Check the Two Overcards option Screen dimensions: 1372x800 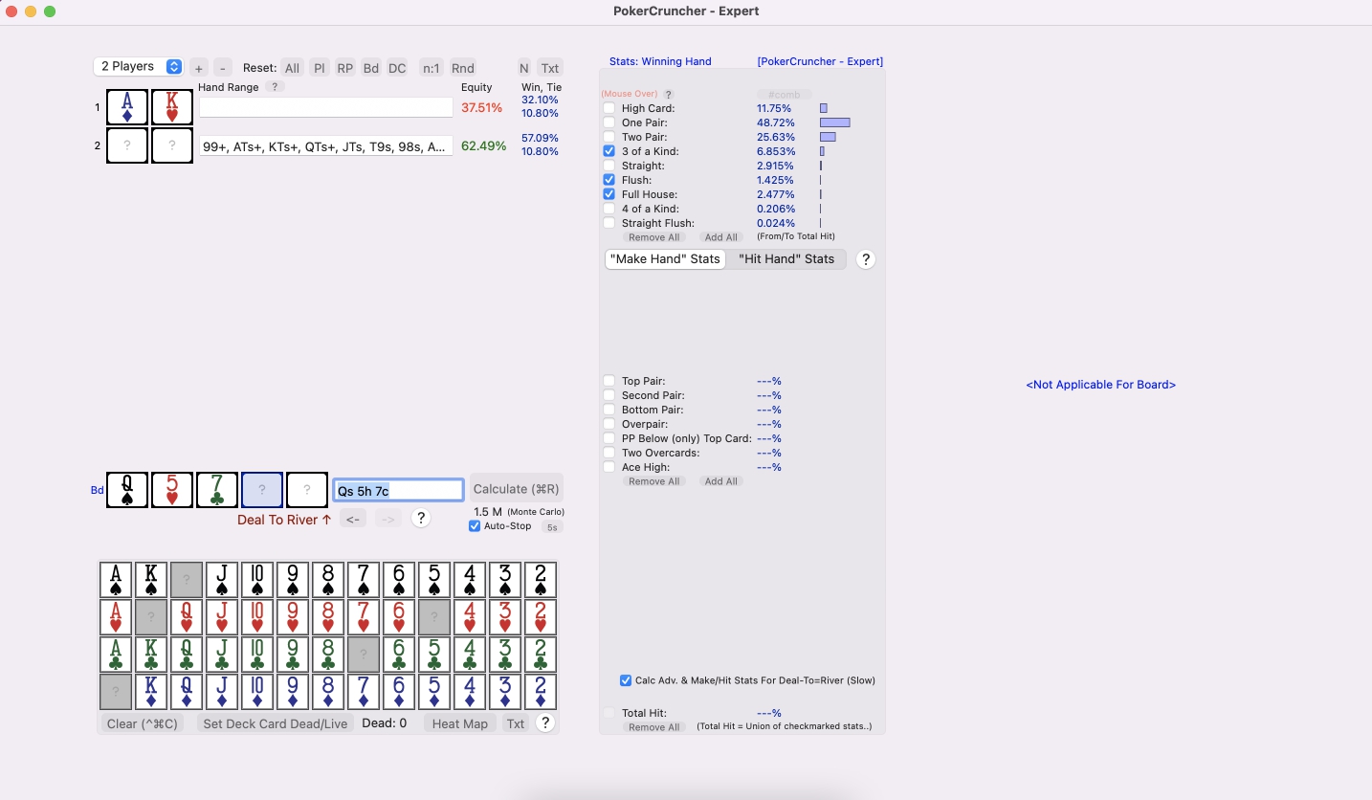coord(609,453)
